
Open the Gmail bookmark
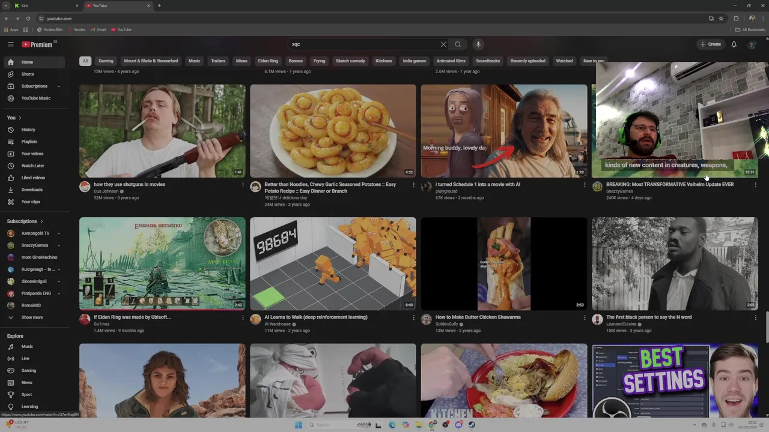coord(99,29)
